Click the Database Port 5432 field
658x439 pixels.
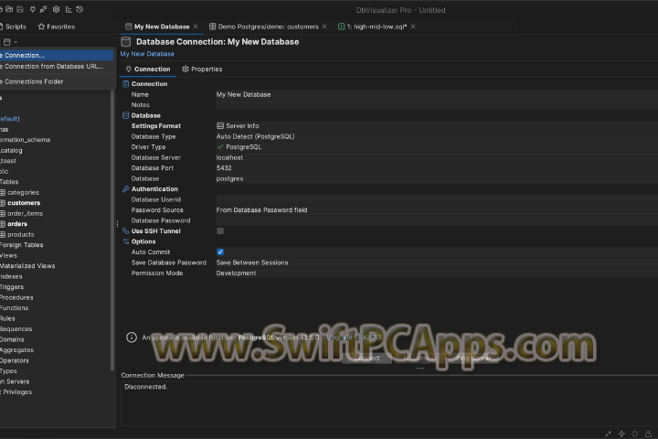[x=437, y=168]
